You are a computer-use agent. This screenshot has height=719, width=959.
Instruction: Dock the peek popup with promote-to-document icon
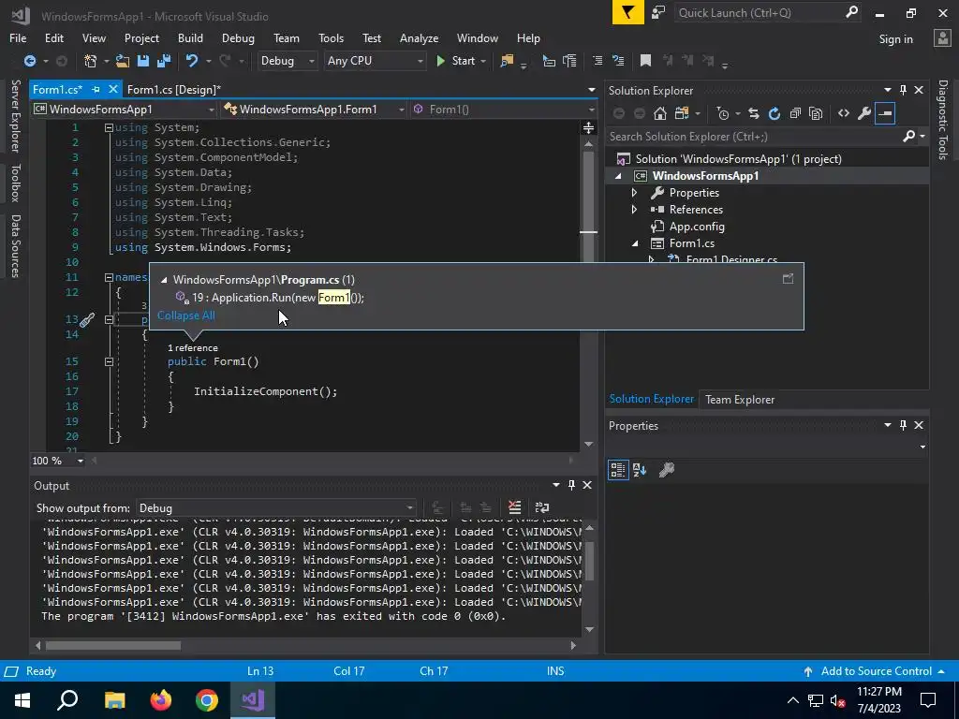click(x=788, y=279)
